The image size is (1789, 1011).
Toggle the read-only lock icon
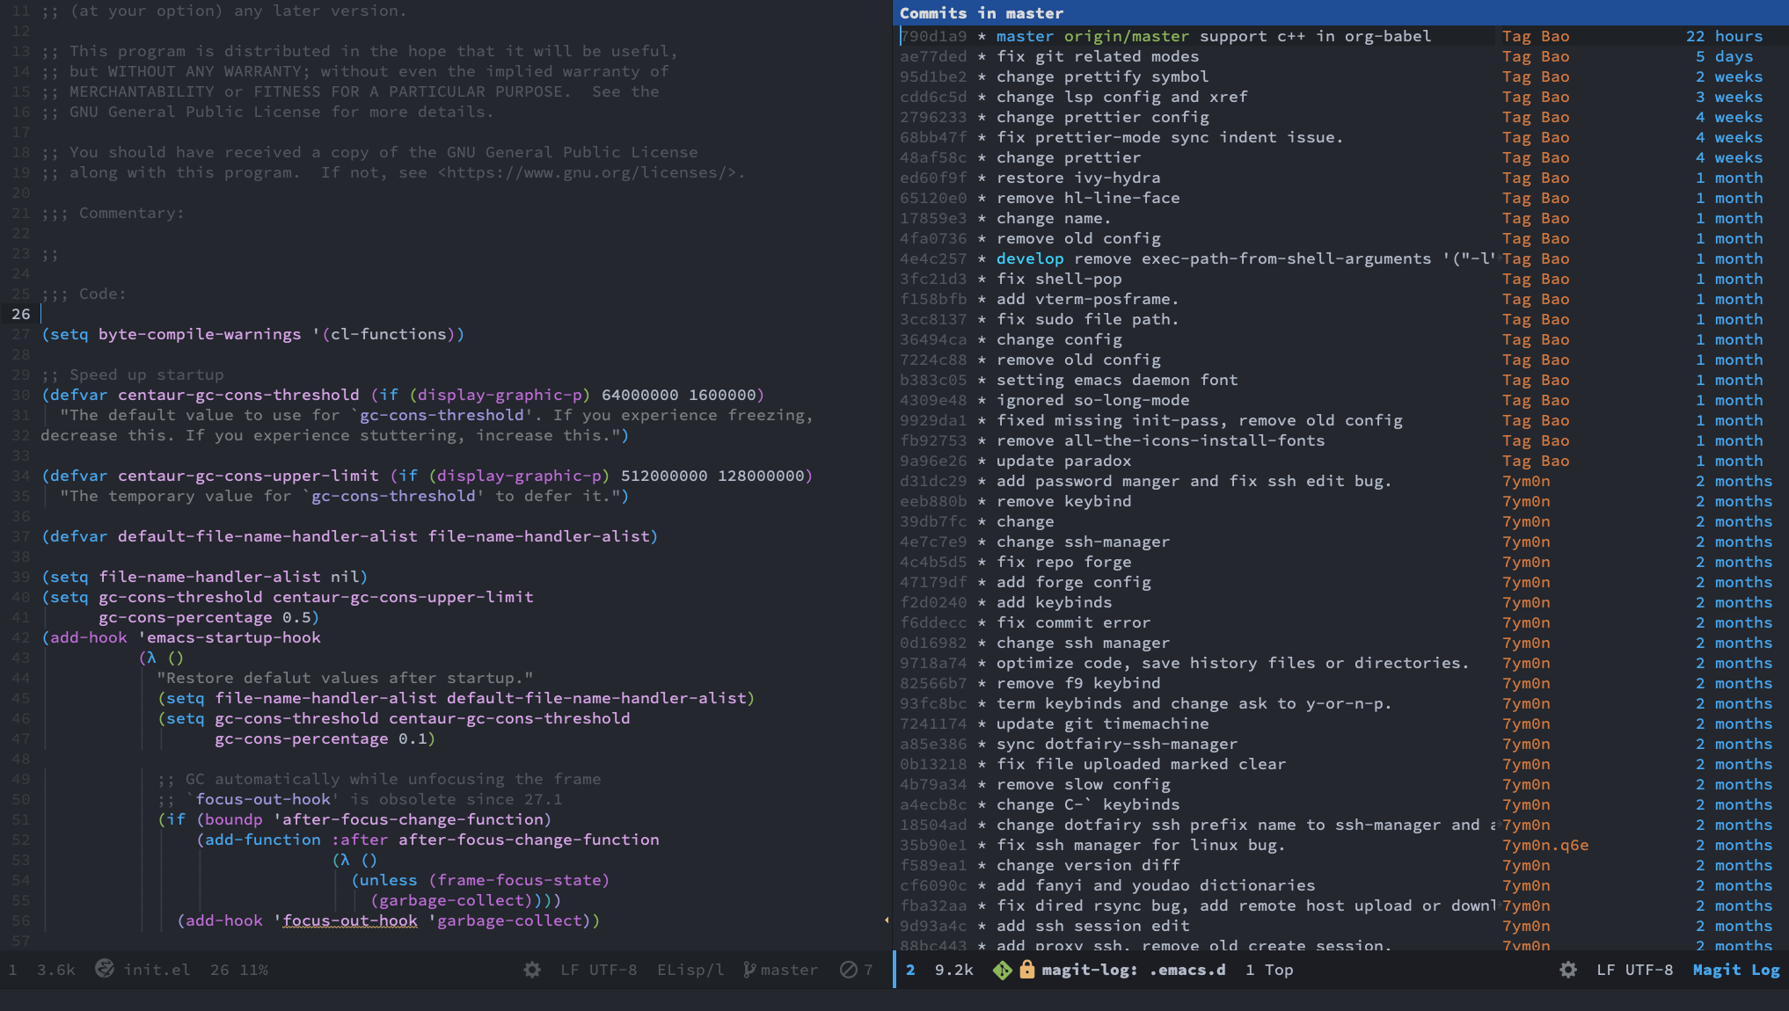pyautogui.click(x=1026, y=970)
